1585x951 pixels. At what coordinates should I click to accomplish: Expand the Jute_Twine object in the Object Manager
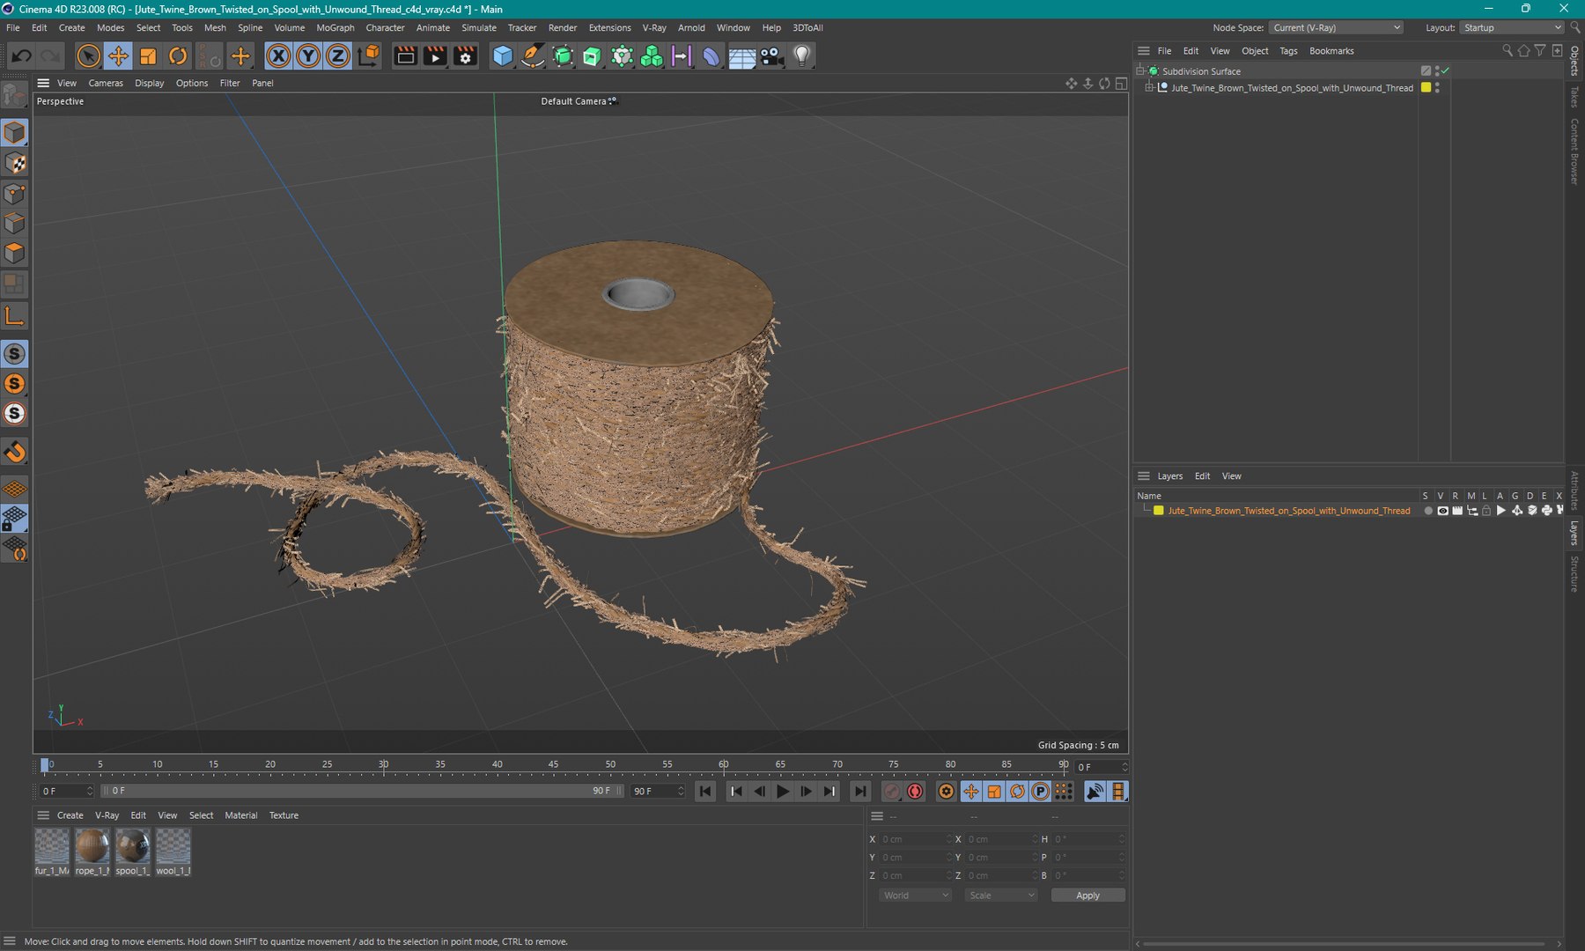tap(1149, 88)
